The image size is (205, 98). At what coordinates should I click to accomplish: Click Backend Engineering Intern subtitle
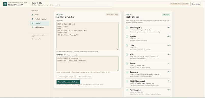(x=46, y=5)
